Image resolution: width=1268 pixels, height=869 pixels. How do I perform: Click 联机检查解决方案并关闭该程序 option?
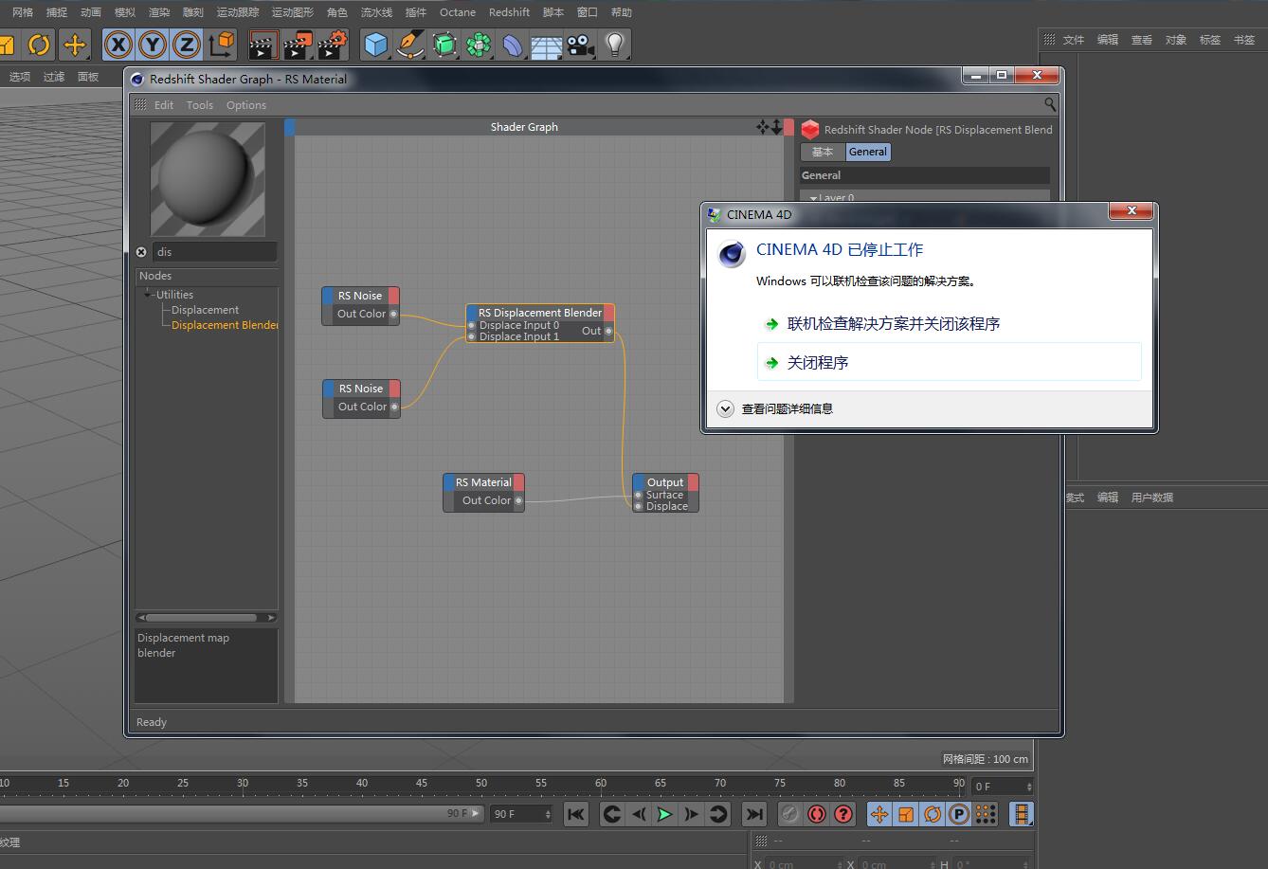tap(893, 324)
